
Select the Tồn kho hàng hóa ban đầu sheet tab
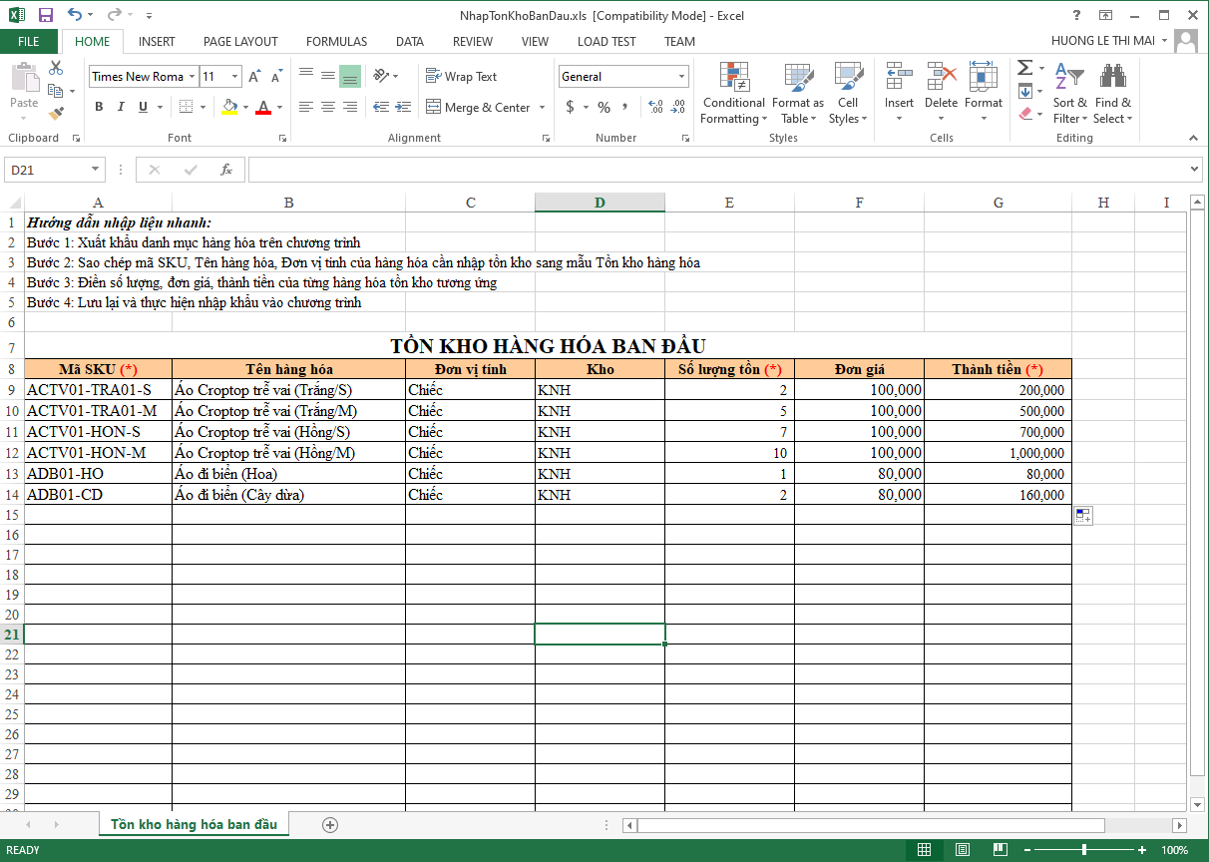(x=195, y=824)
